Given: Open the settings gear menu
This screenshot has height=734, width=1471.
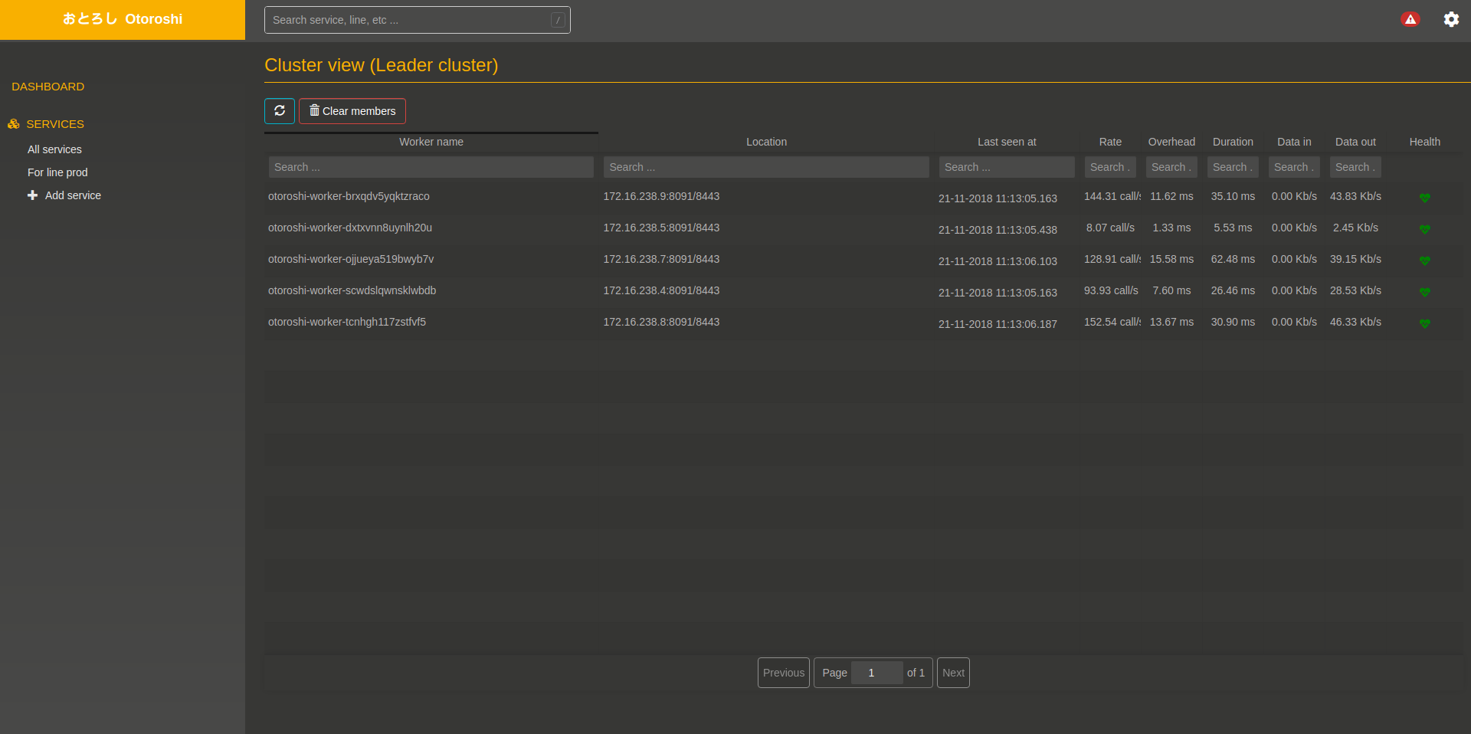Looking at the screenshot, I should [x=1451, y=19].
